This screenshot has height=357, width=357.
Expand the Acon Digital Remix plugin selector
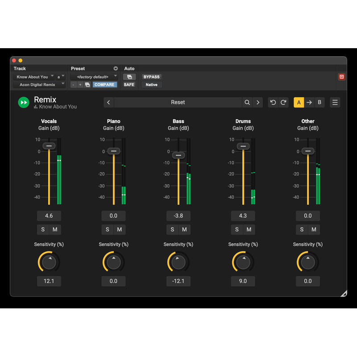click(x=39, y=84)
